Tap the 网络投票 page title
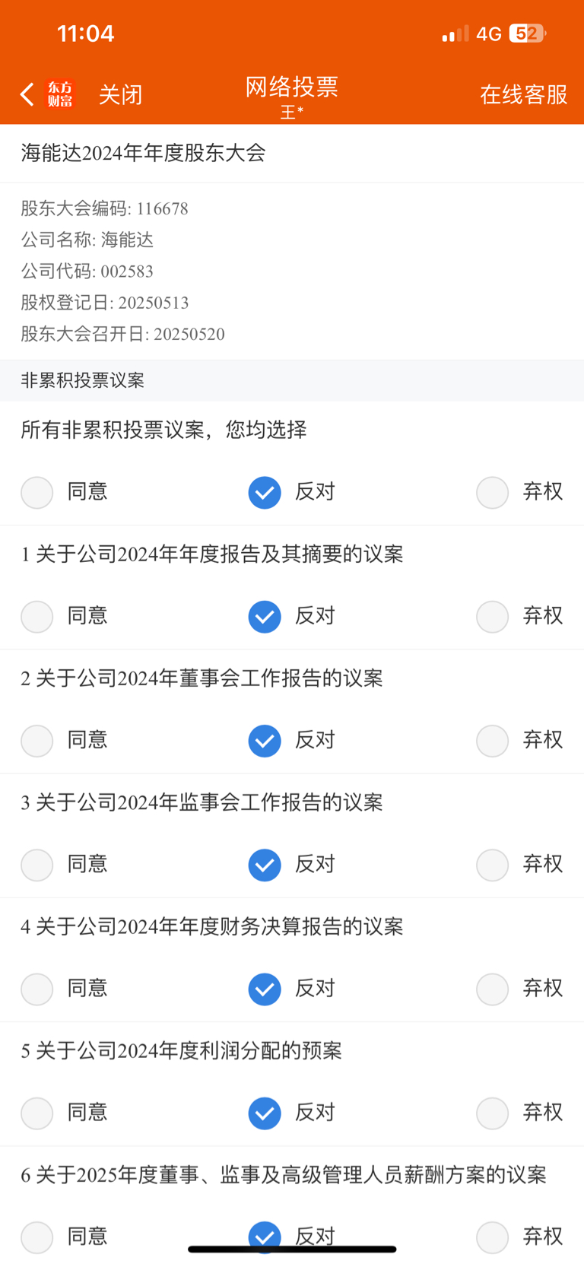This screenshot has height=1264, width=584. (x=291, y=87)
